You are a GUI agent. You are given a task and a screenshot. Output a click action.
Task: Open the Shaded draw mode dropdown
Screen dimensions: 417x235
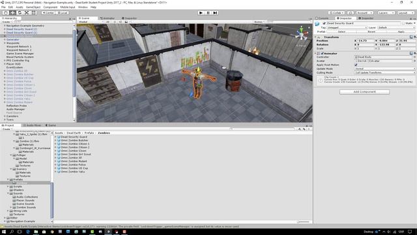point(91,22)
